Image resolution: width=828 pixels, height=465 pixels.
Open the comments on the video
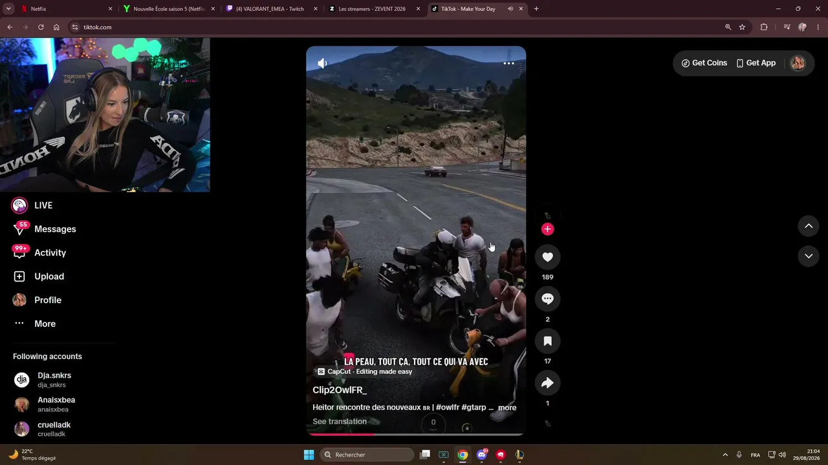click(x=547, y=299)
